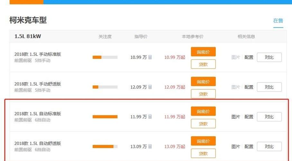
Task: Click 贷款 for the 自动标准版 trim
Action: [203, 124]
